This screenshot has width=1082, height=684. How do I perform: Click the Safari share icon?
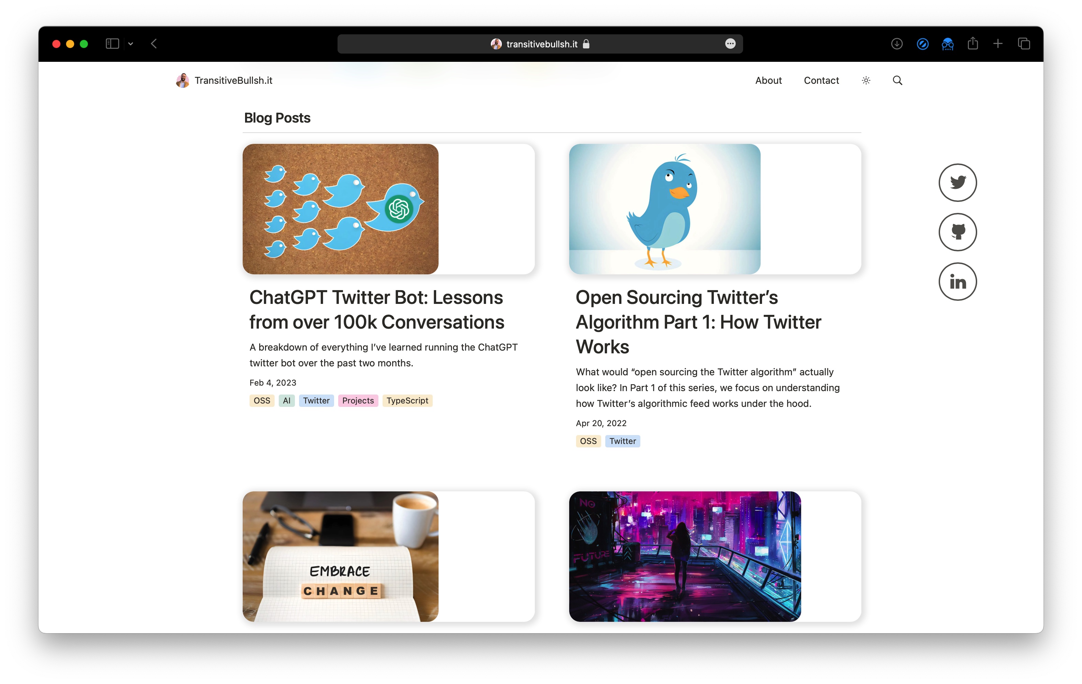click(972, 44)
